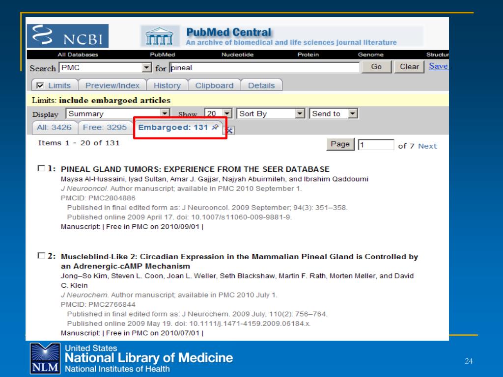Click the Limits: include embargoed articles text
This screenshot has width=503, height=377.
coord(101,100)
